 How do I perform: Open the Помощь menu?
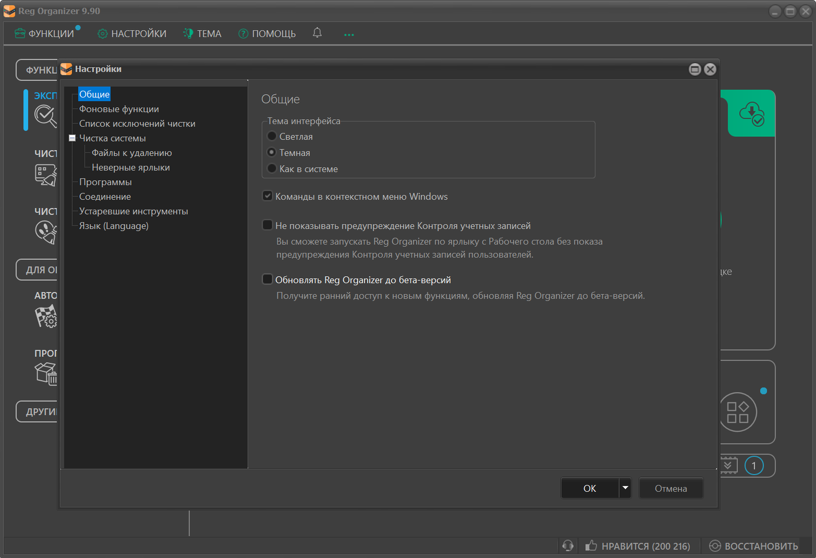267,34
